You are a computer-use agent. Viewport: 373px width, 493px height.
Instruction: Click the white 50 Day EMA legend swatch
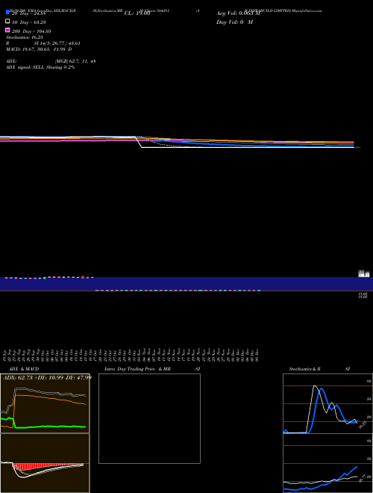point(7,21)
